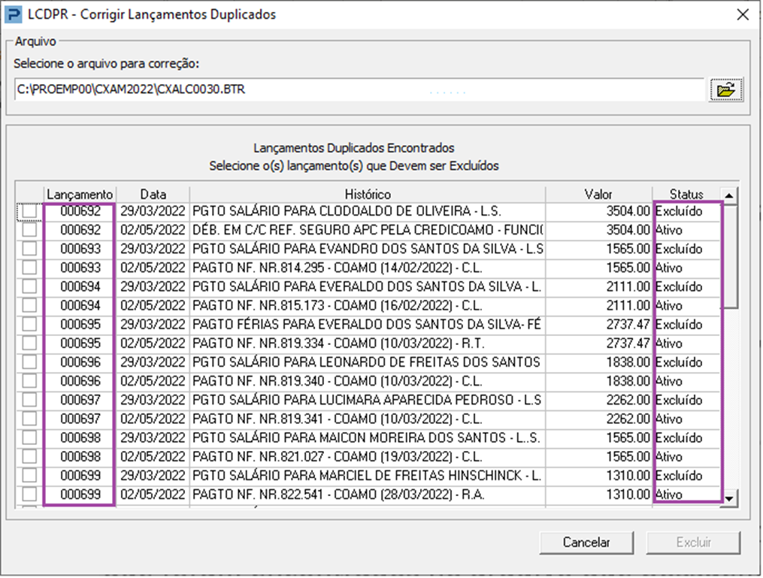The image size is (763, 578).
Task: Click the scrollbar down arrow
Action: pos(729,498)
